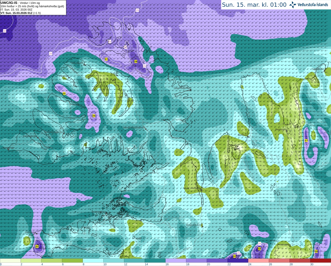This screenshot has height=266, width=331.
Task: Select the 28–30 m/s red swatch
Action: pyautogui.click(x=300, y=261)
